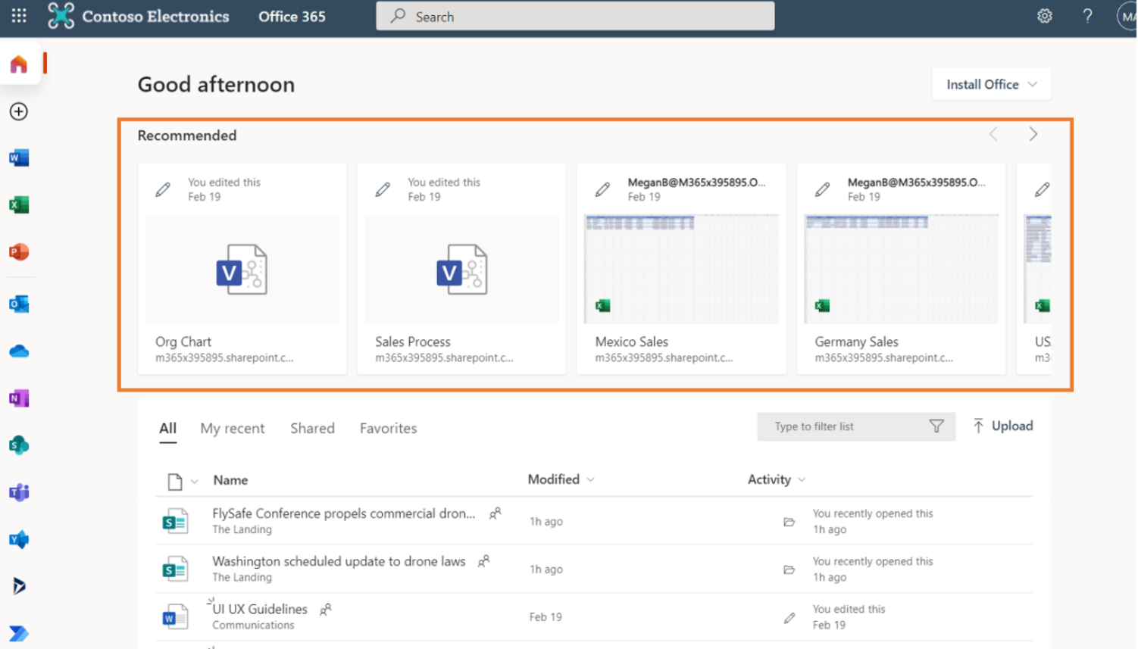Show next Recommended items with right arrow
Viewport: 1138px width, 649px height.
tap(1033, 134)
